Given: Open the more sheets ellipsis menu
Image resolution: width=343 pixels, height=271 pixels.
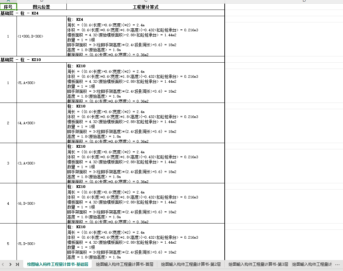Looking at the screenshot, I should (337, 264).
